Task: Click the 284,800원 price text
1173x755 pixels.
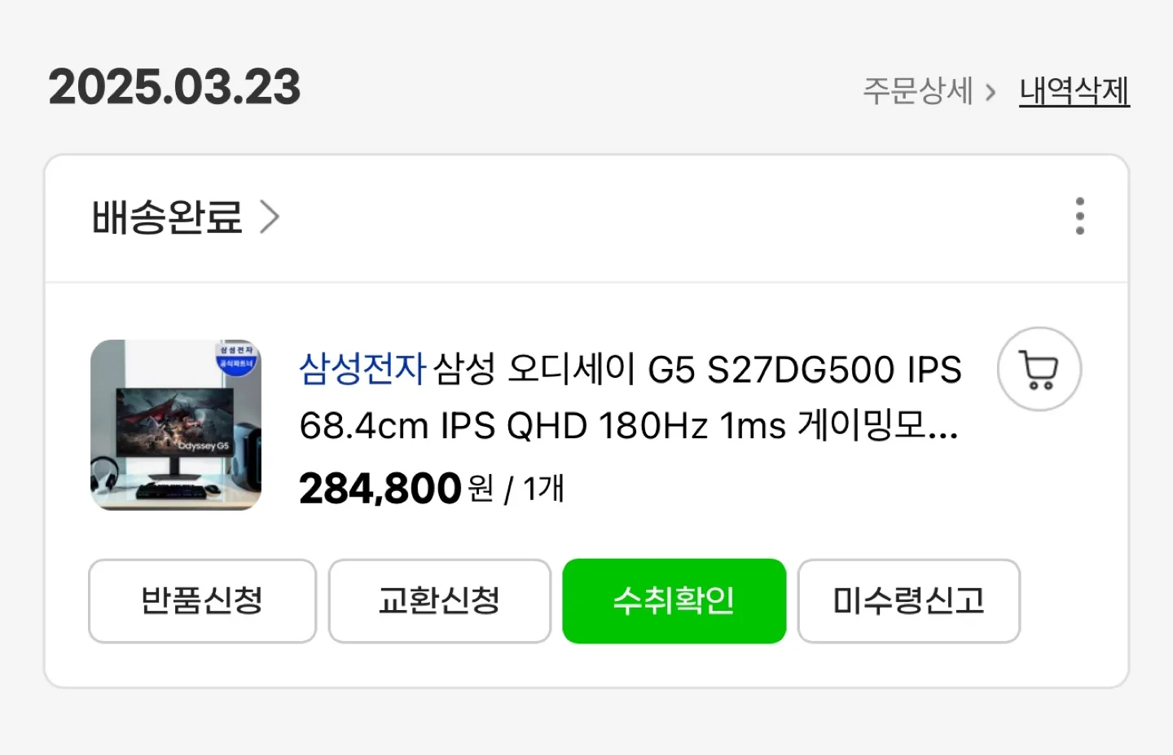Action: [397, 489]
